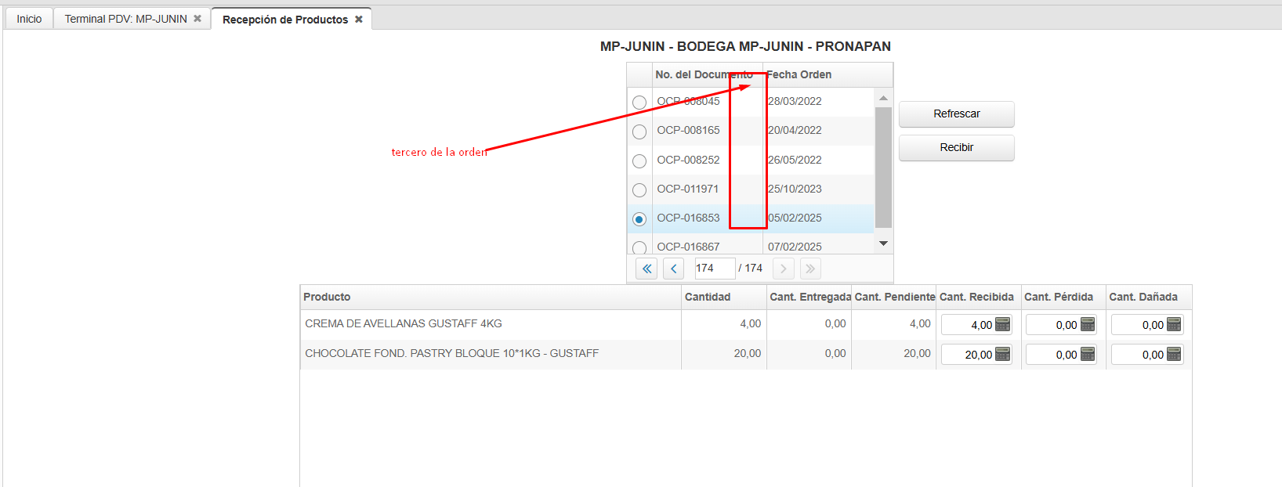This screenshot has width=1282, height=487.
Task: Go to previous page of orders
Action: tap(673, 269)
